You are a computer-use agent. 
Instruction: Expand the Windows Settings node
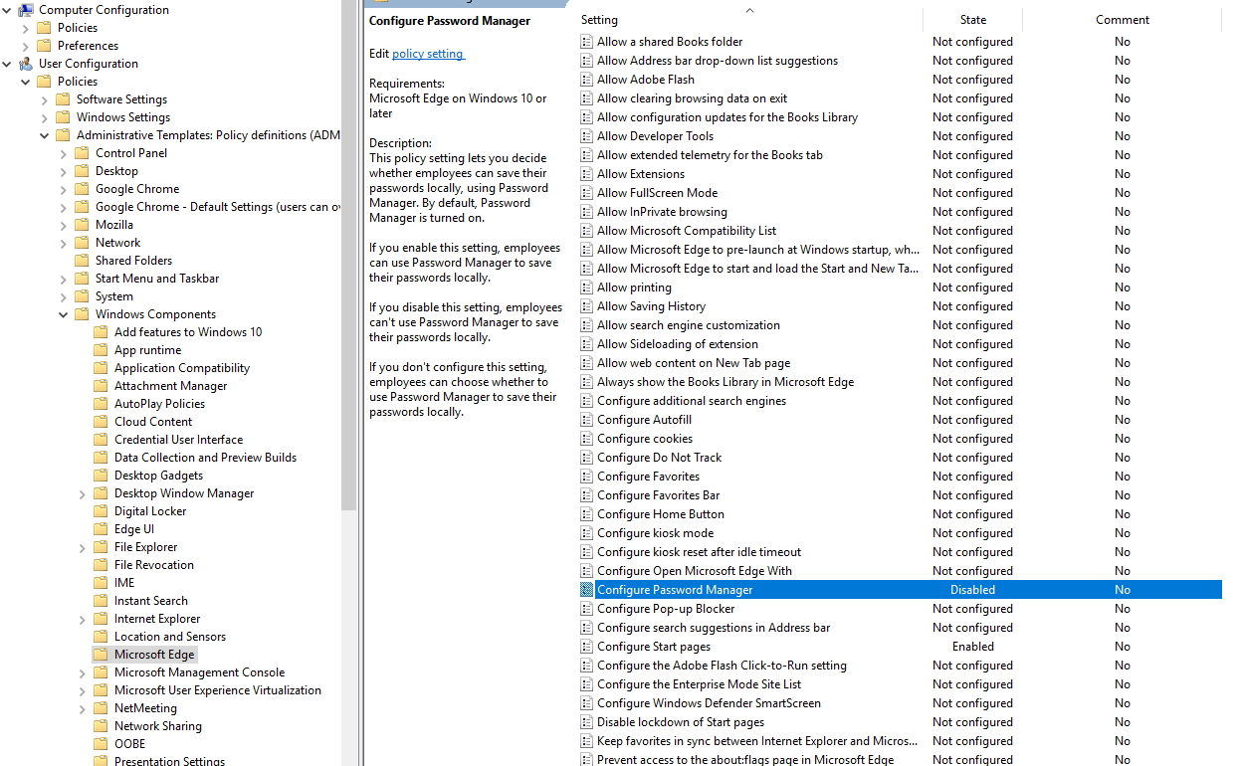tap(45, 117)
